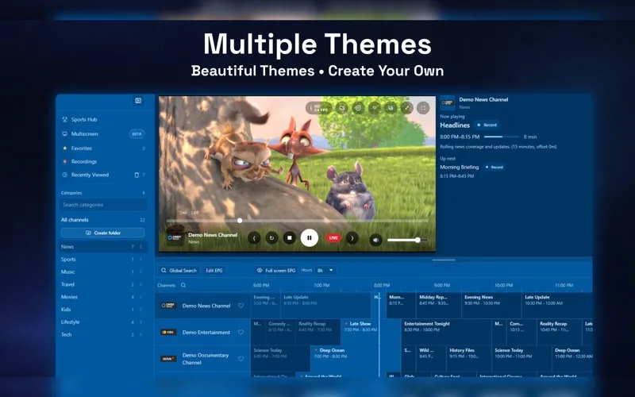
Task: Select Demo Entertainment channel row
Action: (202, 332)
